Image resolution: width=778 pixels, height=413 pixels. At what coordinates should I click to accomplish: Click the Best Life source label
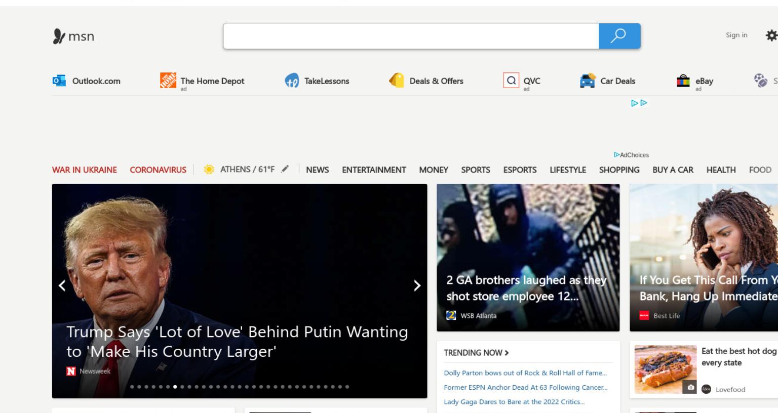point(667,316)
